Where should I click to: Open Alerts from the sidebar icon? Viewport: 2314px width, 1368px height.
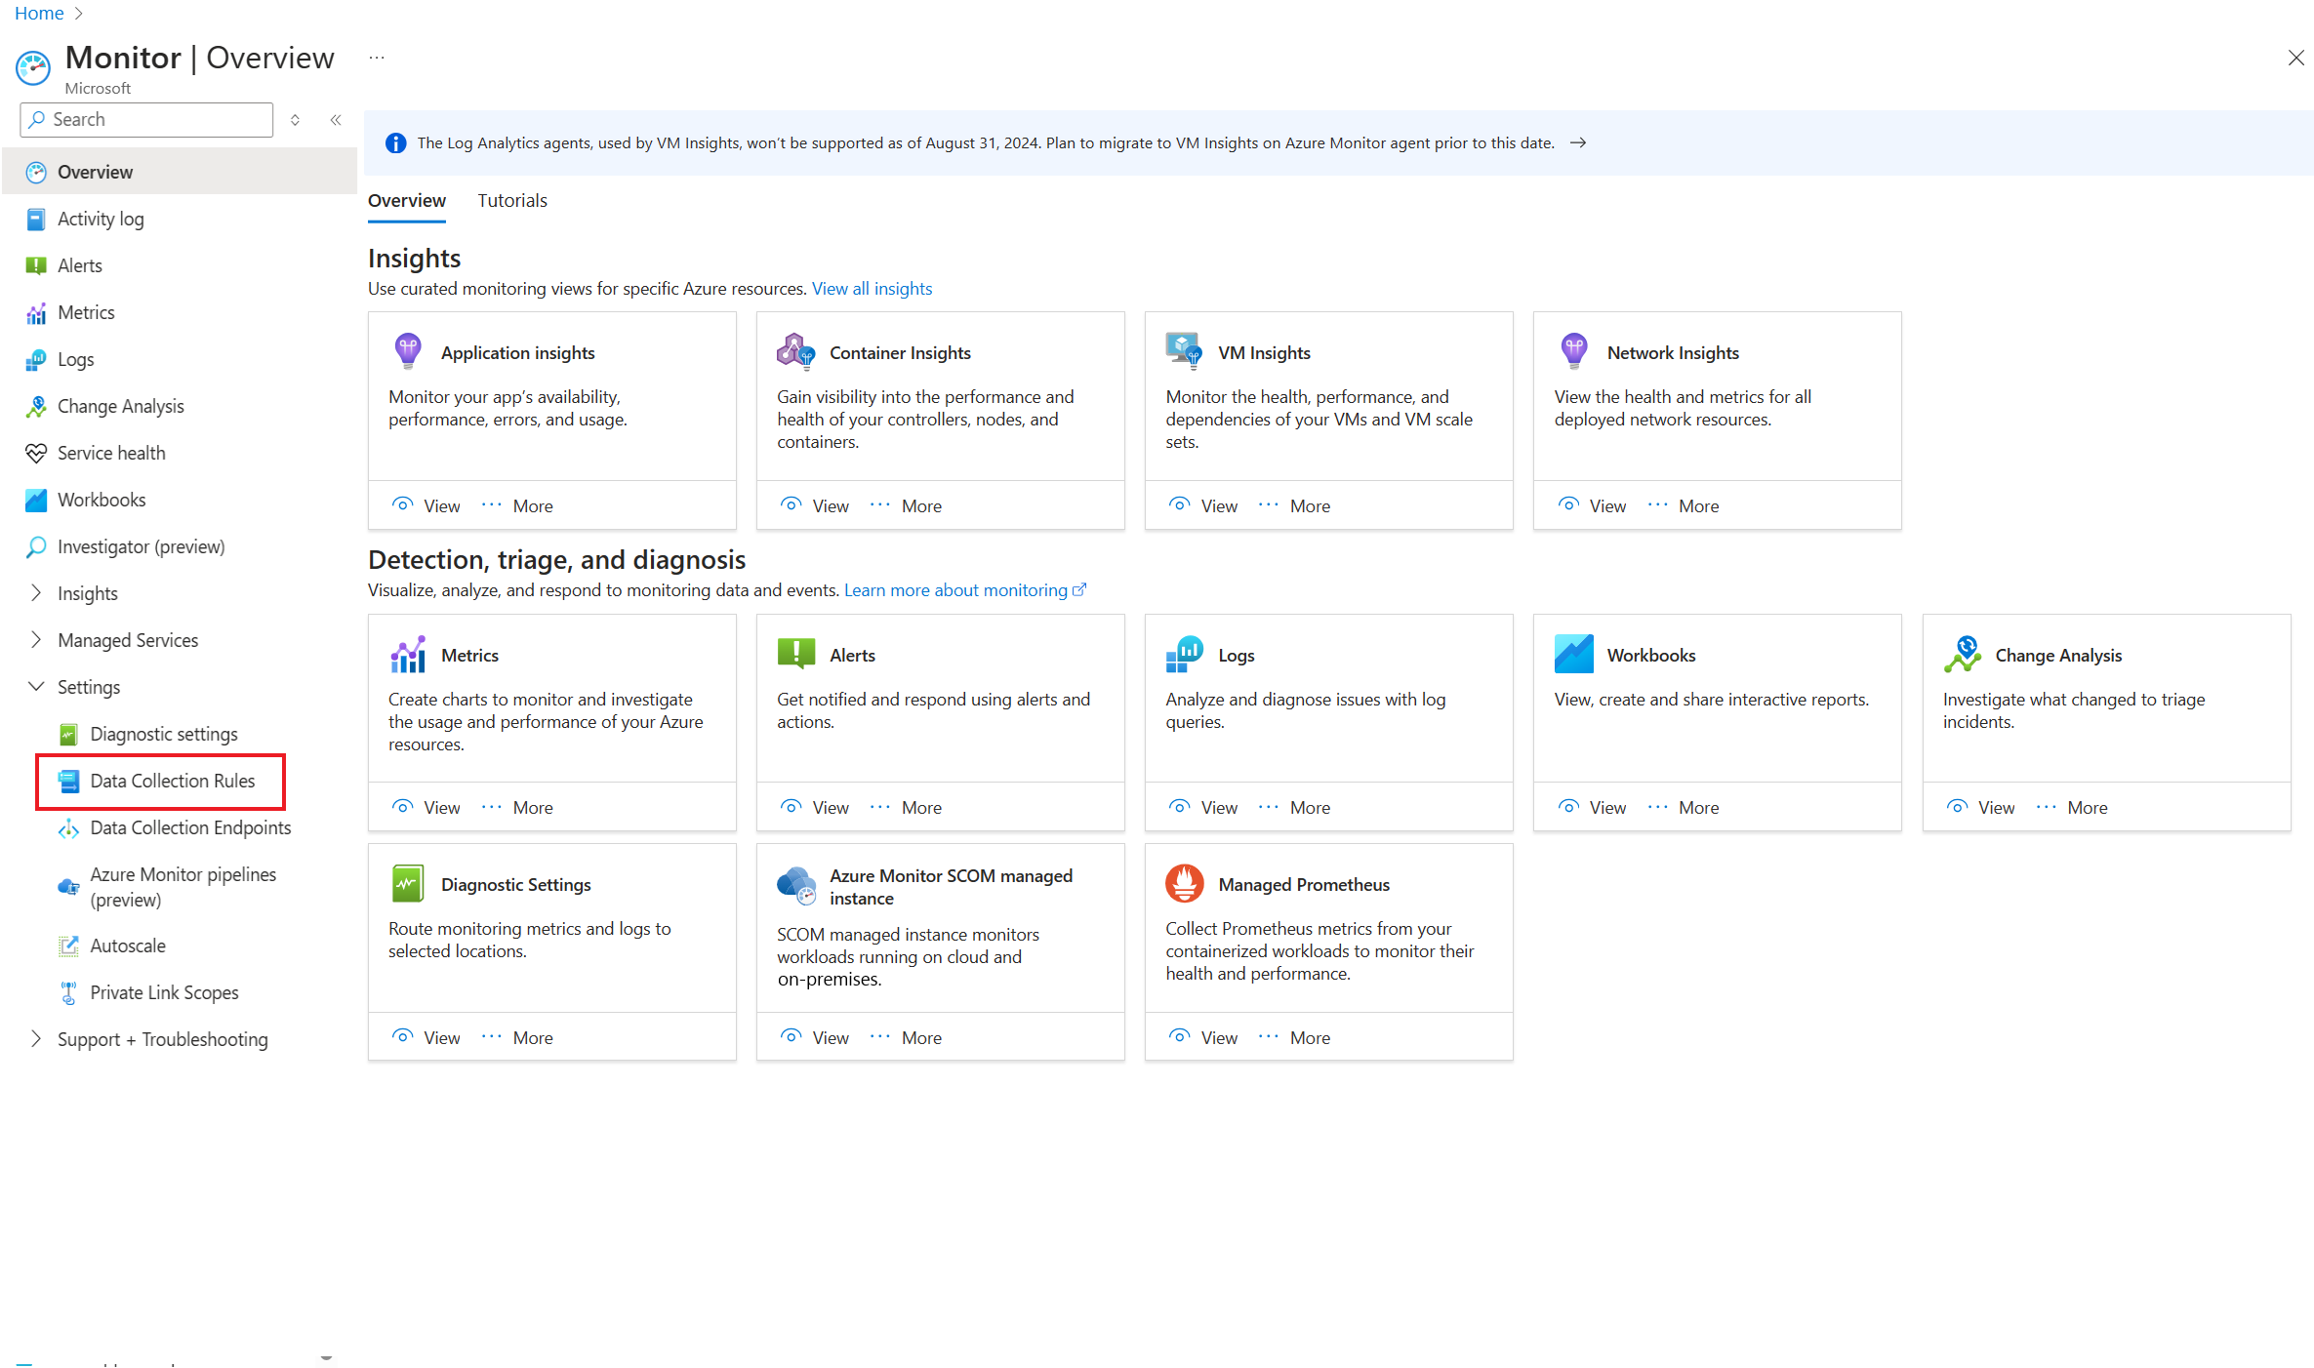tap(36, 265)
